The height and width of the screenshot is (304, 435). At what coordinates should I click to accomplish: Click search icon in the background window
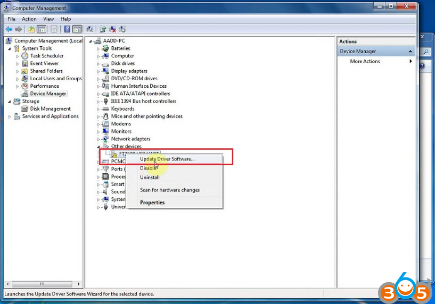pos(426,52)
